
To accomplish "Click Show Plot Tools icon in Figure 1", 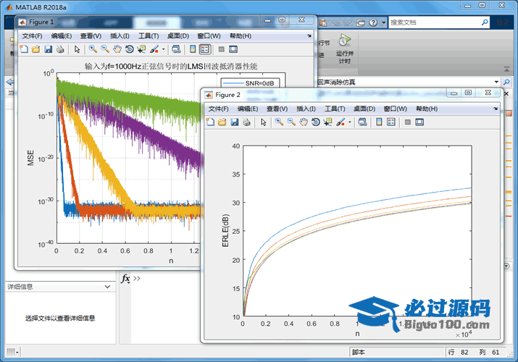I will coord(233,49).
